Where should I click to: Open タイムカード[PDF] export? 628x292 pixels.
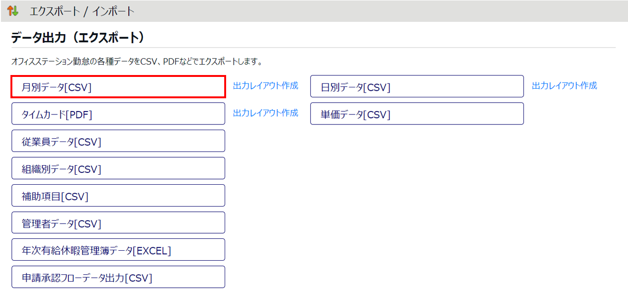118,114
